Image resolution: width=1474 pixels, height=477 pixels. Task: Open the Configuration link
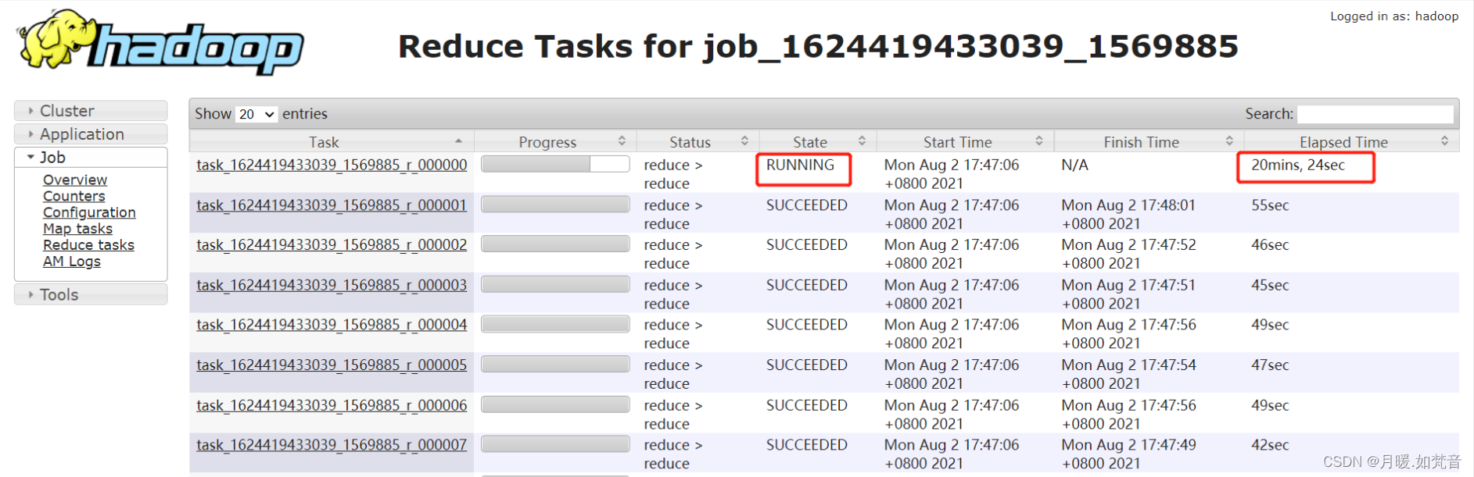click(89, 212)
